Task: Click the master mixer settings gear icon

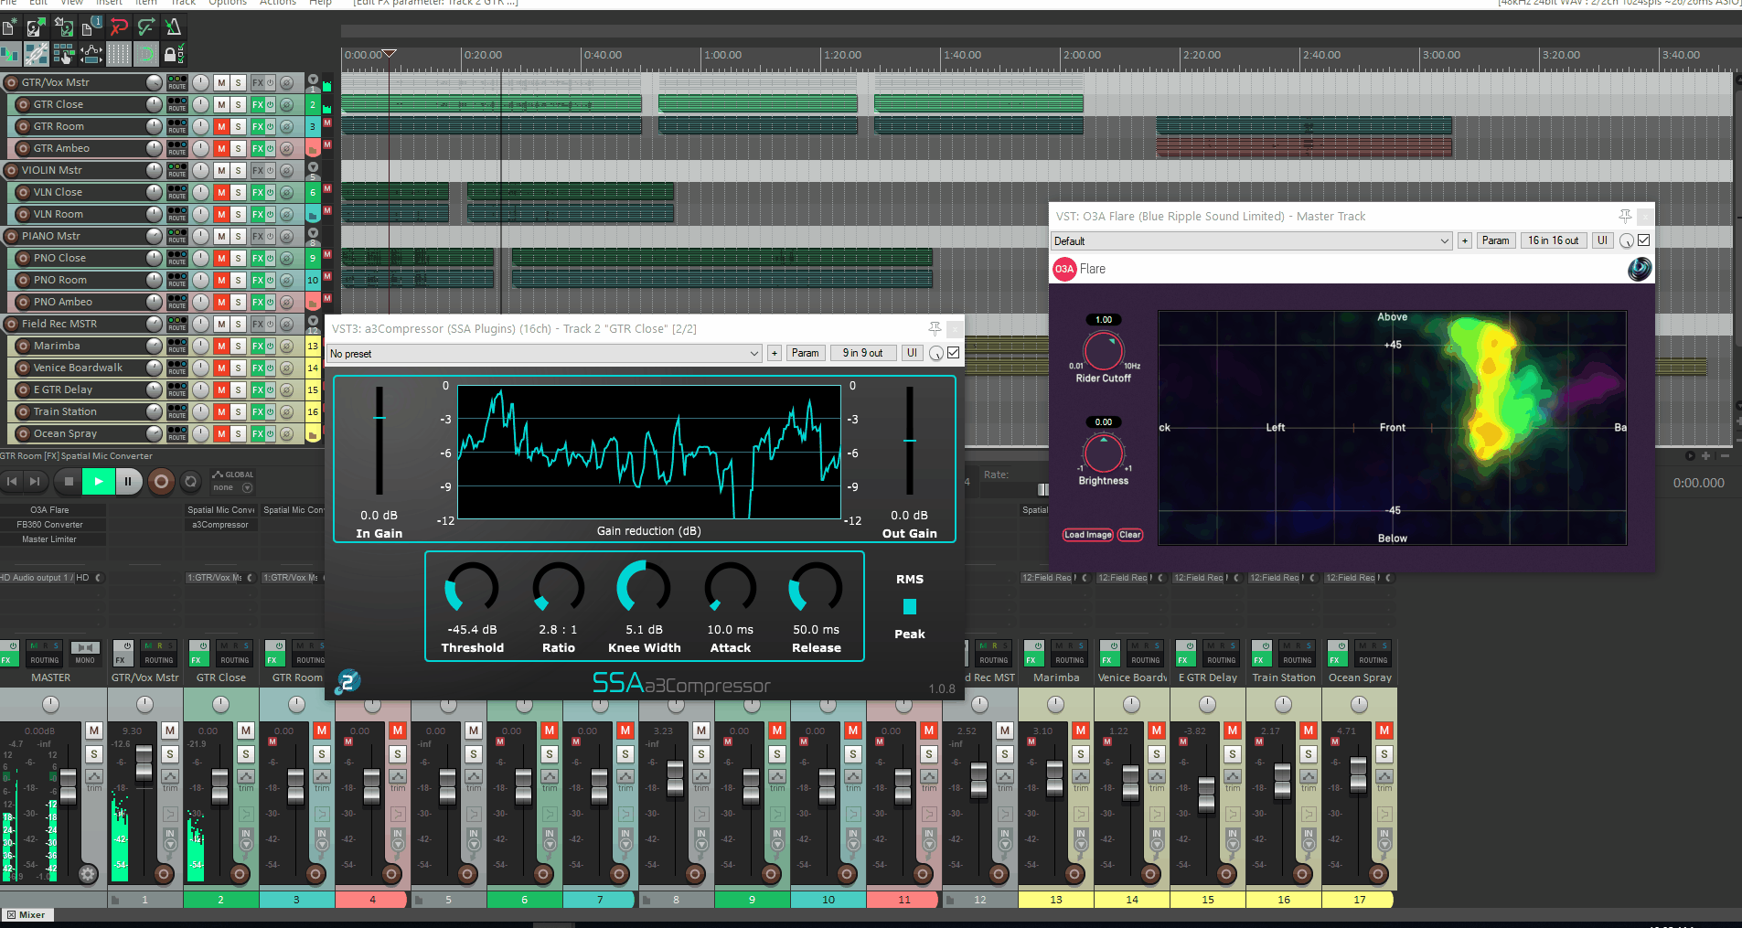Action: [x=88, y=874]
